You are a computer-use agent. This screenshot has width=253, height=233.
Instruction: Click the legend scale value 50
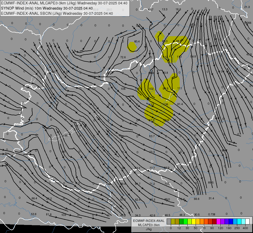(195, 228)
